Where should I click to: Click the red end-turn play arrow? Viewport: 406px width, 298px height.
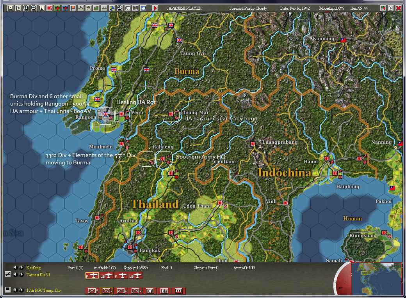click(155, 8)
